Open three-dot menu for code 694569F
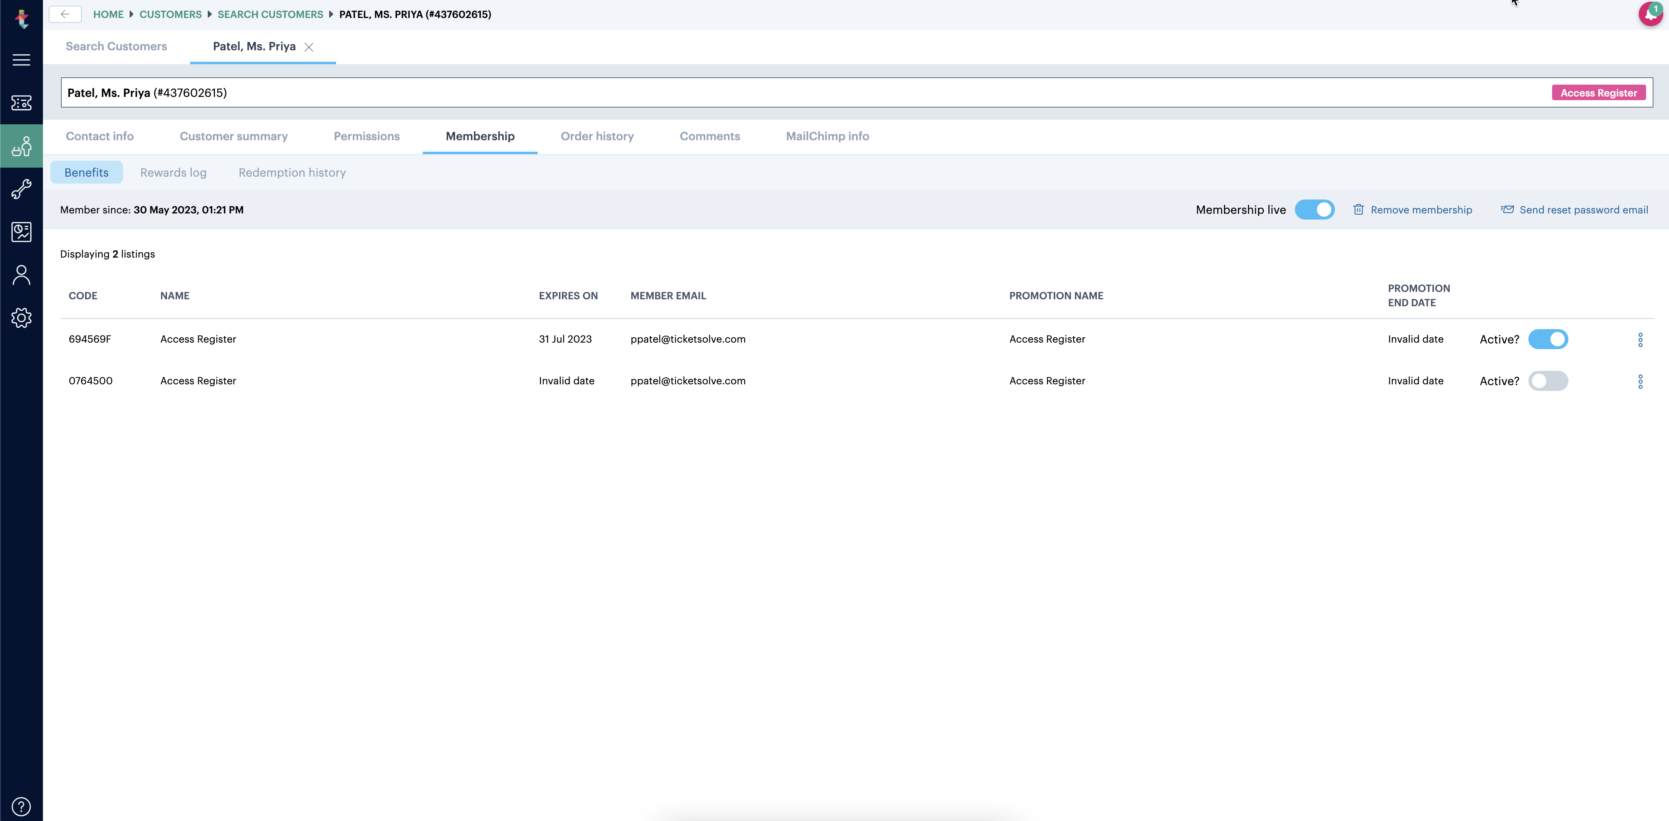Viewport: 1669px width, 821px height. point(1640,339)
